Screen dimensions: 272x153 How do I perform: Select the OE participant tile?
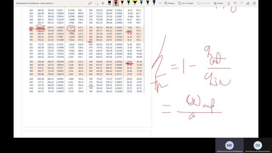coord(258,145)
